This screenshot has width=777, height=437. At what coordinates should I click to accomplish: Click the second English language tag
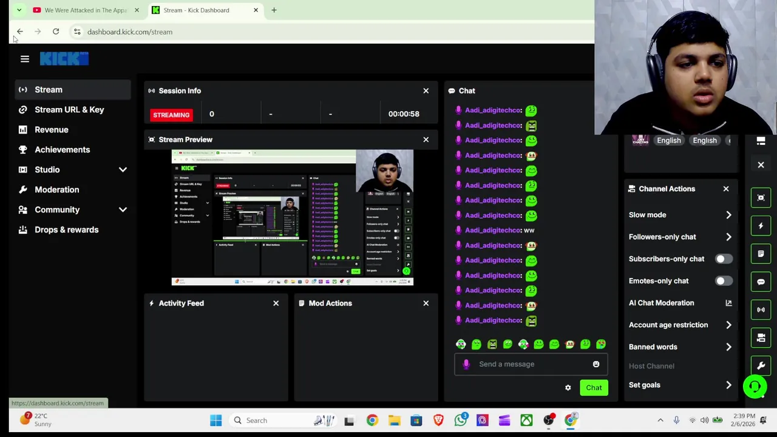(x=705, y=140)
